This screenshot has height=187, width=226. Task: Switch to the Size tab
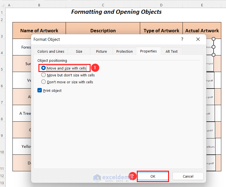[x=79, y=51]
